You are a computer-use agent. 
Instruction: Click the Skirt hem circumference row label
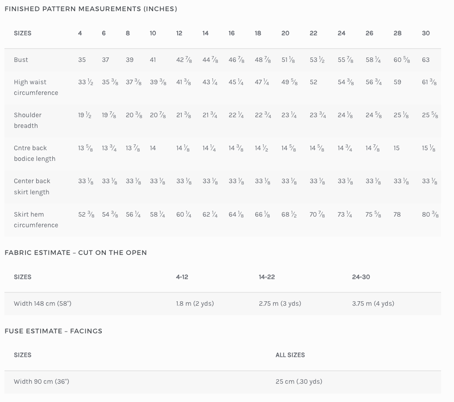tap(36, 220)
